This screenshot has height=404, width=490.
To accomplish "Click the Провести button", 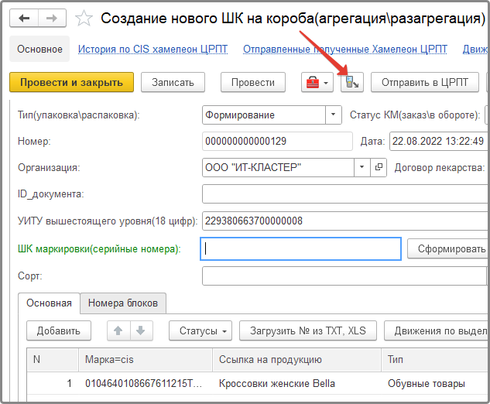I will [x=253, y=83].
